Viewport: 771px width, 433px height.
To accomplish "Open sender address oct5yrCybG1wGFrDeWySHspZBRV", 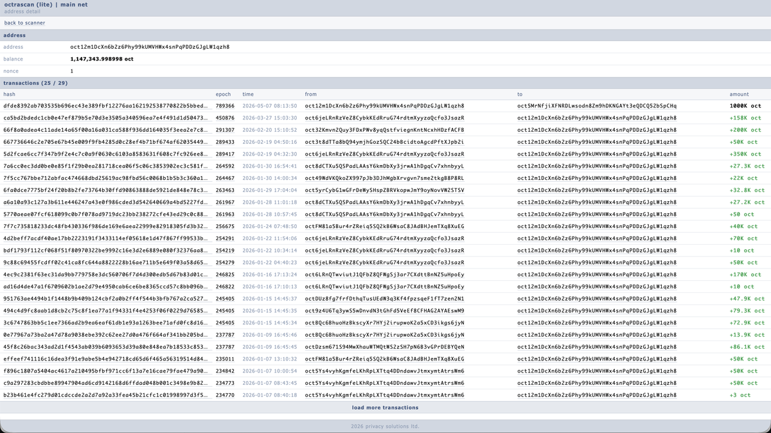I will [x=384, y=190].
